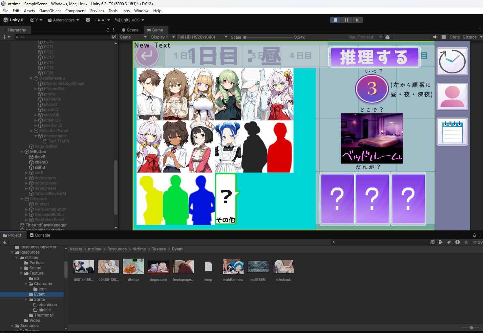Expand the debugopen hierarchy item
This screenshot has width=483, height=333.
coord(27,178)
